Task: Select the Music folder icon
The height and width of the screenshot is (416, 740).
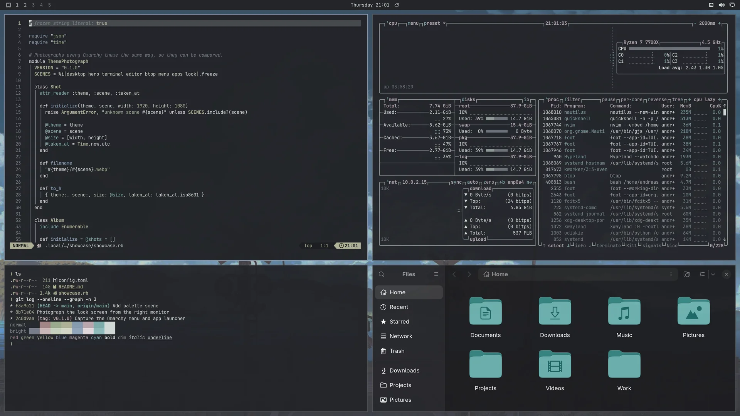Action: click(624, 311)
